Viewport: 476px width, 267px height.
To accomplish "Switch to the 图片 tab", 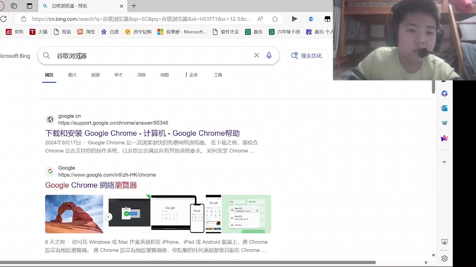I will (x=72, y=75).
